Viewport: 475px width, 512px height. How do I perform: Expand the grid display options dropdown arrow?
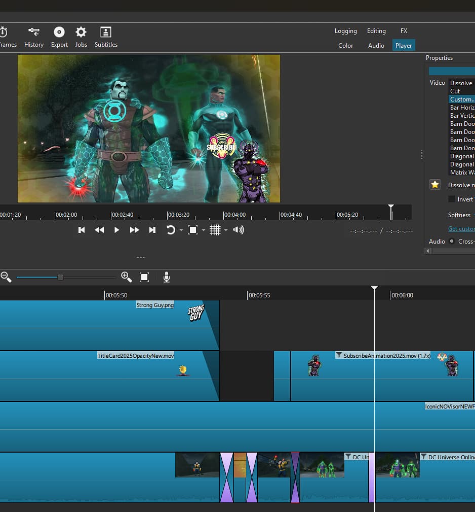226,230
